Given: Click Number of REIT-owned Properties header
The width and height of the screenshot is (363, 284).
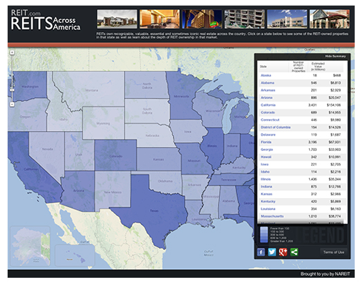Looking at the screenshot, I should (298, 66).
